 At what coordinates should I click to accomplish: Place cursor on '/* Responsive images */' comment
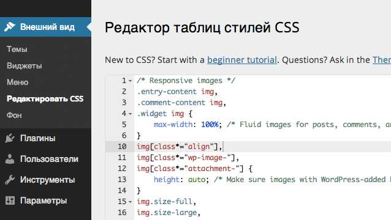coord(186,81)
